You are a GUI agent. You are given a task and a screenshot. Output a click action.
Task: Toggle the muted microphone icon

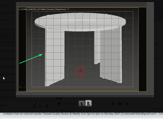(x=34, y=106)
